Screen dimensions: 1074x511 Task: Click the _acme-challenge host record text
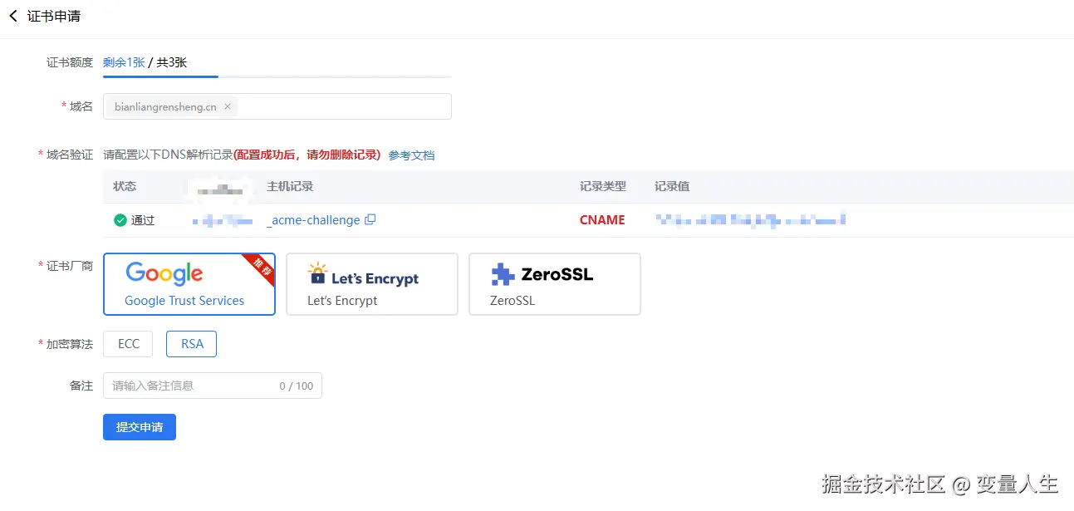pyautogui.click(x=314, y=220)
